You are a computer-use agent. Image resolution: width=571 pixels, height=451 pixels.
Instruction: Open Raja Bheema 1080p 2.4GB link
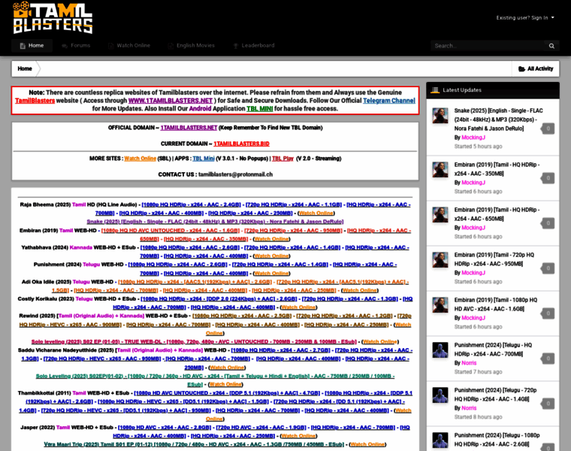[x=191, y=204]
